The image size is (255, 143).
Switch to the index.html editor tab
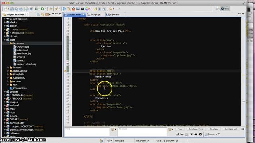(x=74, y=15)
